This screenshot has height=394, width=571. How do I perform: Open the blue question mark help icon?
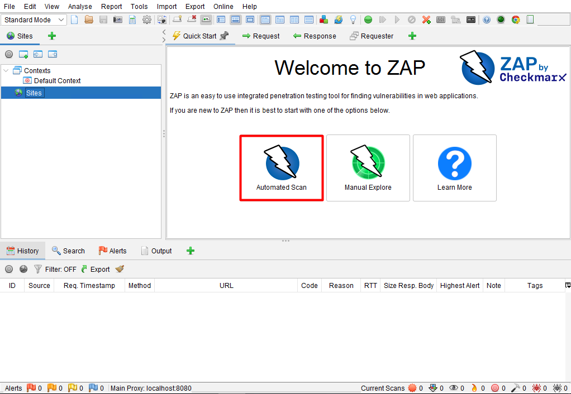487,20
